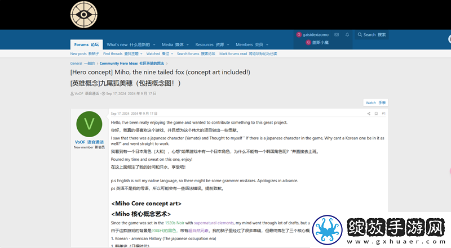This screenshot has width=451, height=248.
Task: Click the Search magnifier button
Action: coord(372,35)
